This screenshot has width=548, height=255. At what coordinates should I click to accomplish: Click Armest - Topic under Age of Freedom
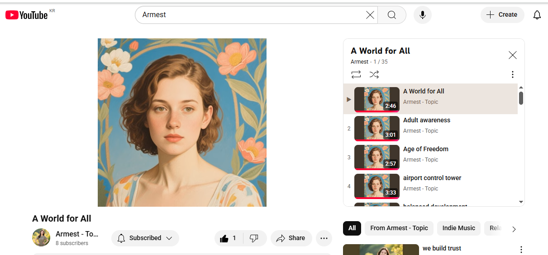pos(421,160)
